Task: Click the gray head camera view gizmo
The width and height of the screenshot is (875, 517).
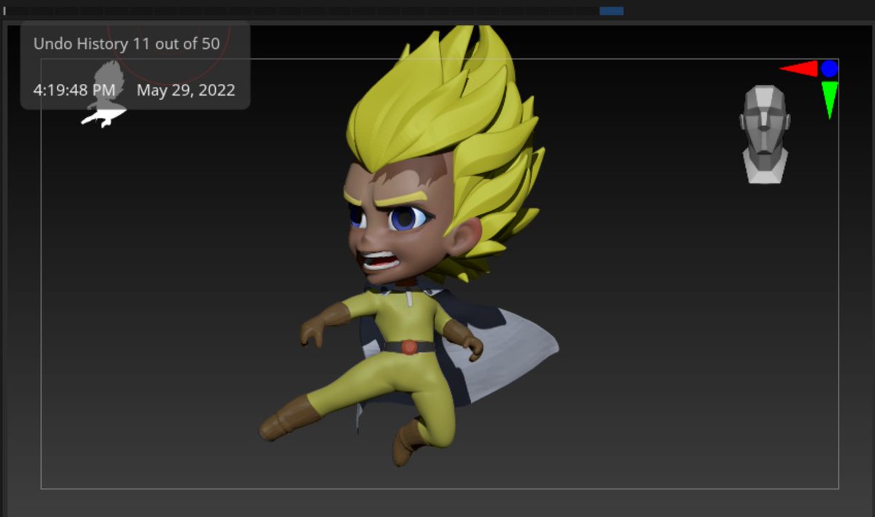Action: [764, 134]
